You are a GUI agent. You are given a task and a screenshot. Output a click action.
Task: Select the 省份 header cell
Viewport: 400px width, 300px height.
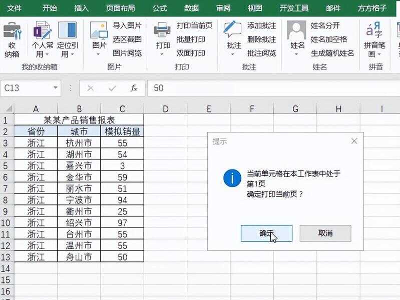coord(36,131)
